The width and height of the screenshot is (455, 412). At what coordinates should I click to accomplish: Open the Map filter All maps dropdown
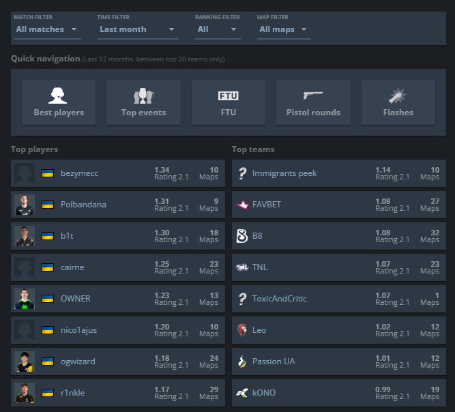284,29
